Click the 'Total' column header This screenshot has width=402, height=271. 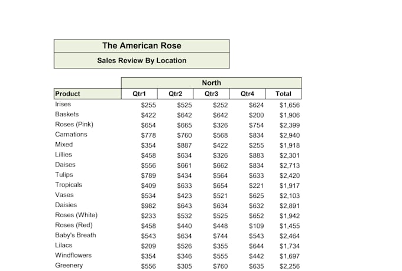tap(283, 94)
